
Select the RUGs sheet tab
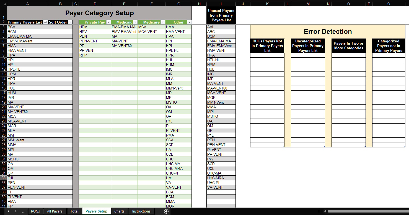(35, 211)
